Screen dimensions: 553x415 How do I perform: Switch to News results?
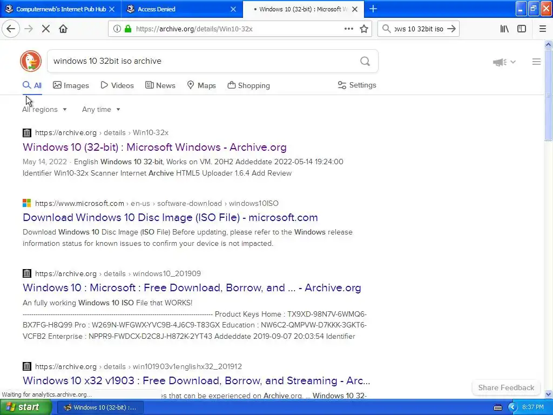click(x=160, y=85)
